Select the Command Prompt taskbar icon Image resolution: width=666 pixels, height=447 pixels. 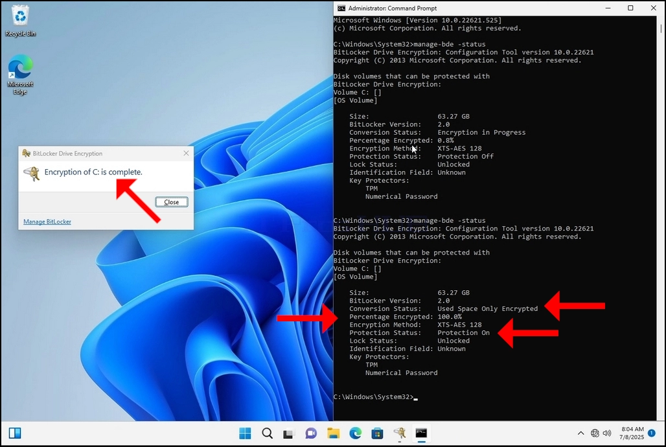pyautogui.click(x=421, y=433)
